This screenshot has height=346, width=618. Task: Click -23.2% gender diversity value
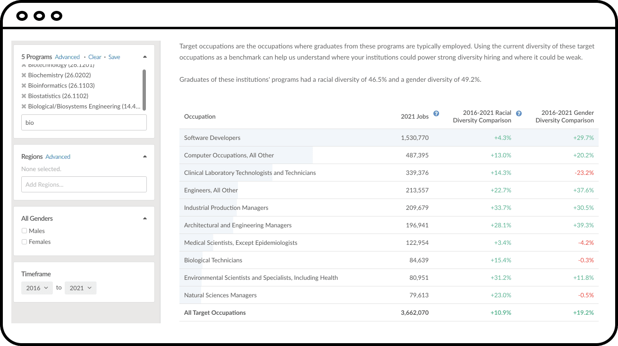click(584, 173)
